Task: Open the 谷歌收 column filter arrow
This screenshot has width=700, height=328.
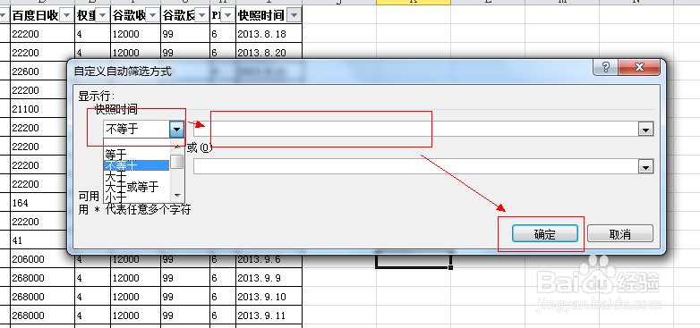Action: [x=153, y=15]
